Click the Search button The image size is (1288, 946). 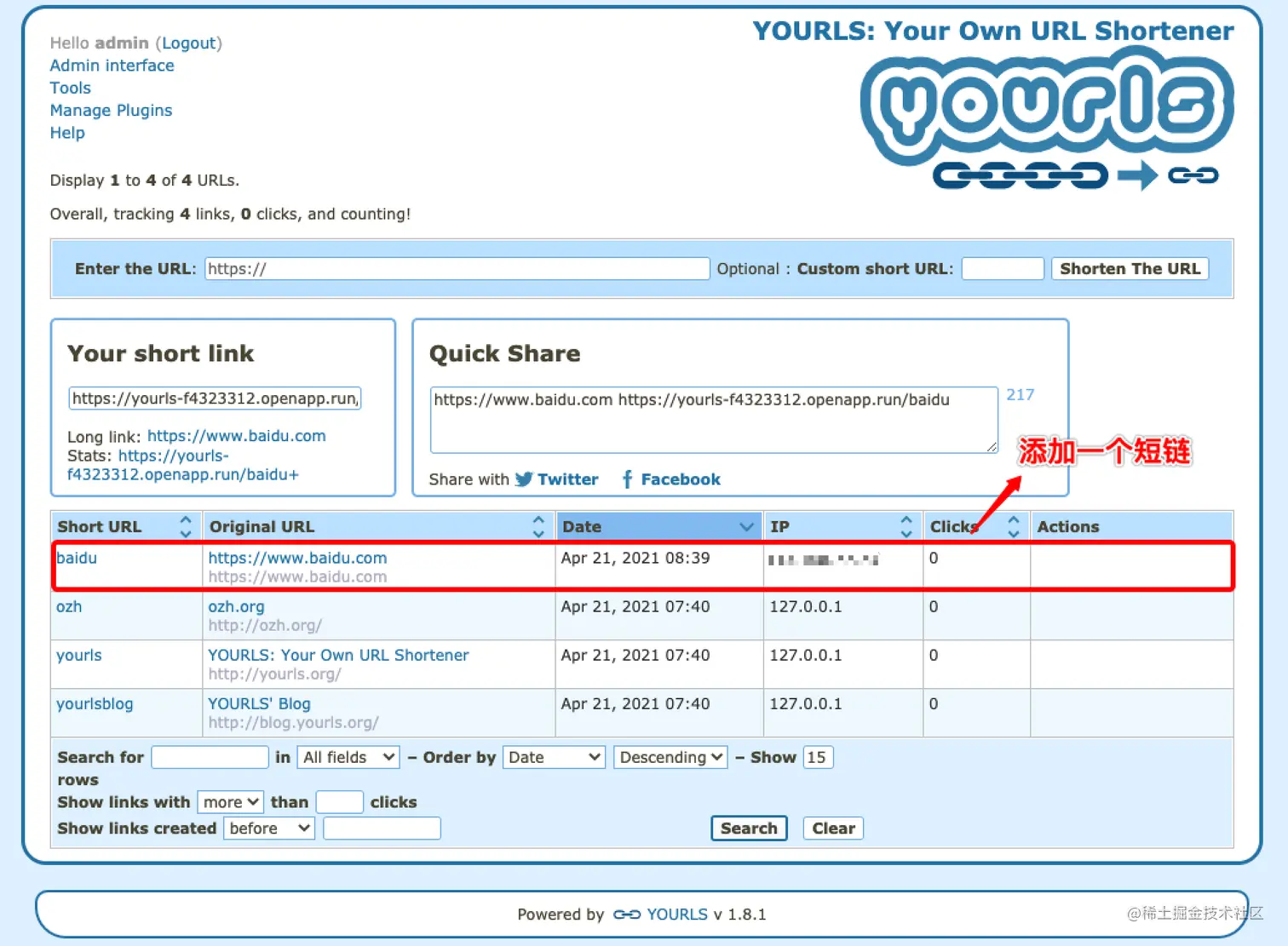(749, 828)
